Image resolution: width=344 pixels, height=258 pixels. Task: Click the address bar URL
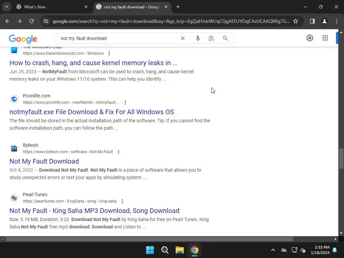pyautogui.click(x=171, y=21)
